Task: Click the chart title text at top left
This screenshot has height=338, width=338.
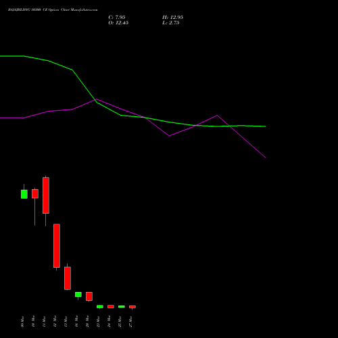Action: 53,10
